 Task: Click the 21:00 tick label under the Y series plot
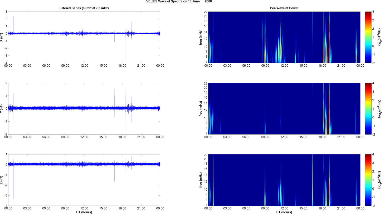(141, 137)
